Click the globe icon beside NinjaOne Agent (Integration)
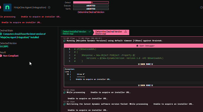This screenshot has height=112, width=203. pyautogui.click(x=49, y=7)
